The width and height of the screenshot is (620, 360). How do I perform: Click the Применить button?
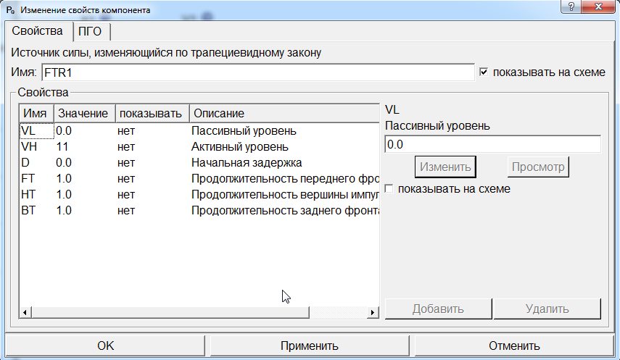(310, 346)
